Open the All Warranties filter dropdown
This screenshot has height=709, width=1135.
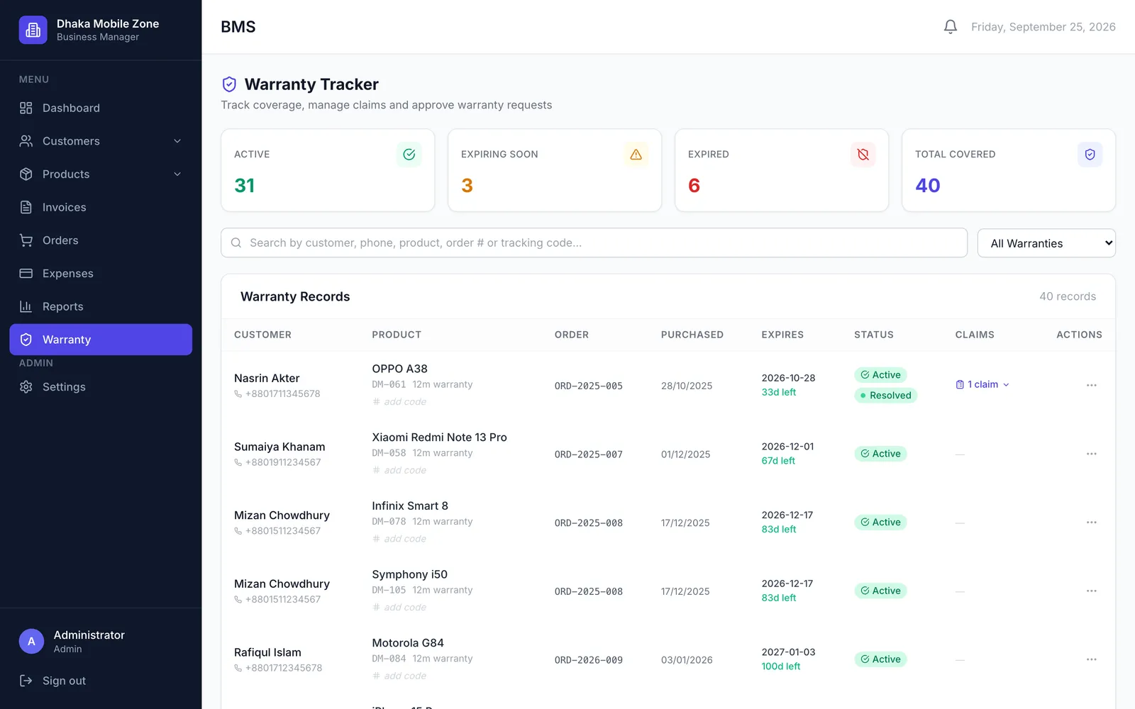click(1046, 243)
